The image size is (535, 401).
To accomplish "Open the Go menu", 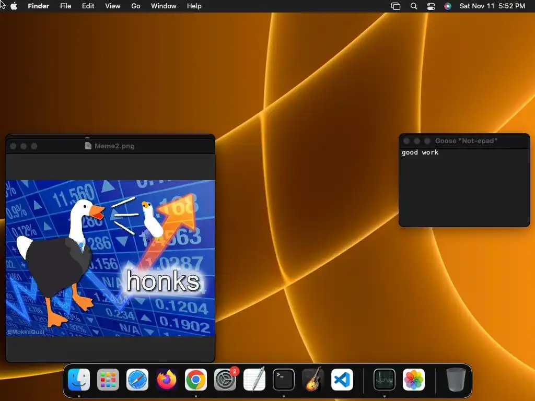I will [136, 6].
